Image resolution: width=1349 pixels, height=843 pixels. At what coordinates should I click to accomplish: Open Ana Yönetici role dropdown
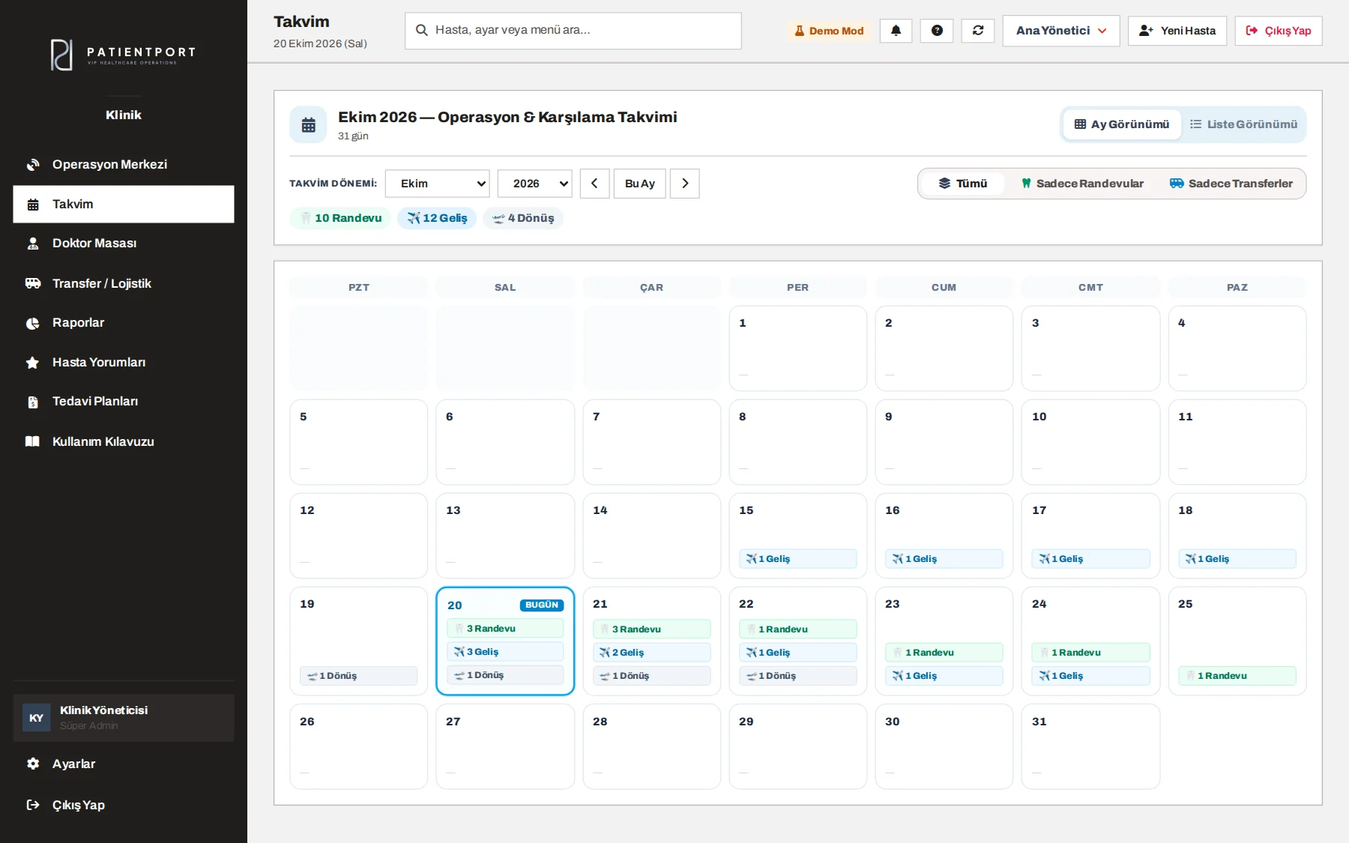coord(1061,31)
